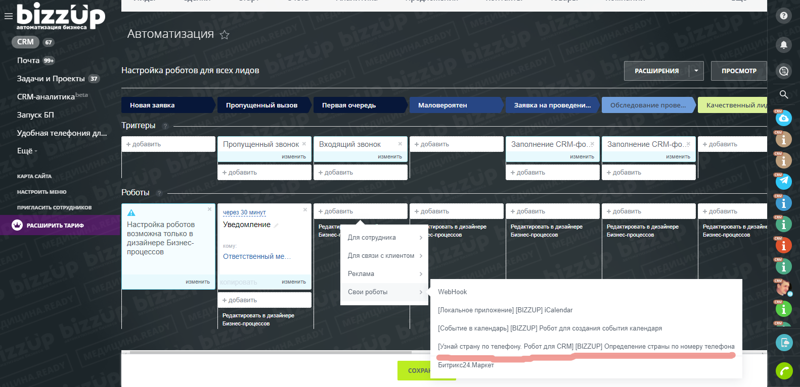The image size is (800, 387).
Task: Edit the Пропущенный звонок trigger via изменить
Action: pos(294,156)
